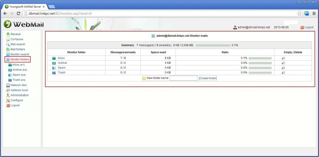
Task: Open Spam link in monitor folder table
Action: tap(62, 68)
